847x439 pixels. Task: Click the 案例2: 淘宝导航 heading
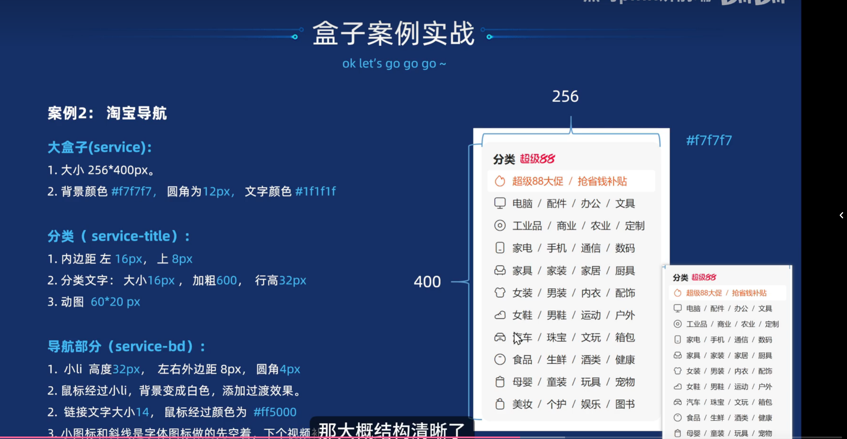pyautogui.click(x=107, y=113)
